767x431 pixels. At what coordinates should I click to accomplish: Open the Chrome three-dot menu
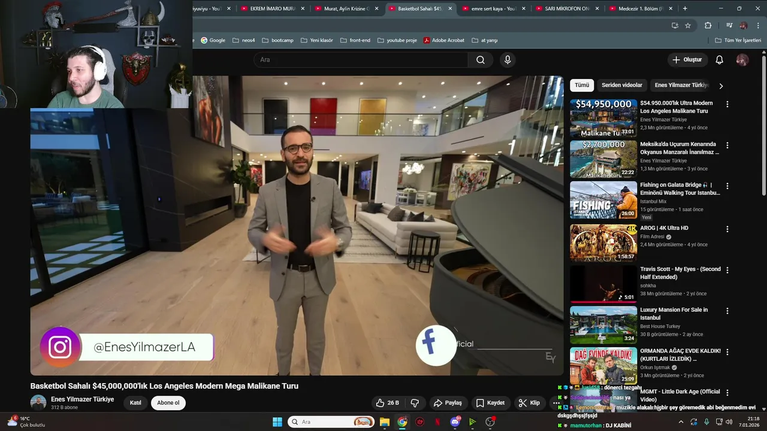[x=758, y=26]
